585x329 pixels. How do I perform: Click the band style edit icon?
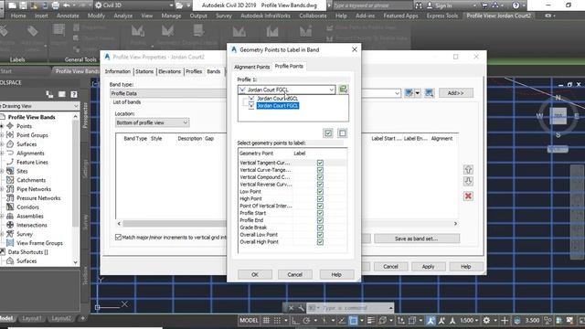tap(409, 93)
